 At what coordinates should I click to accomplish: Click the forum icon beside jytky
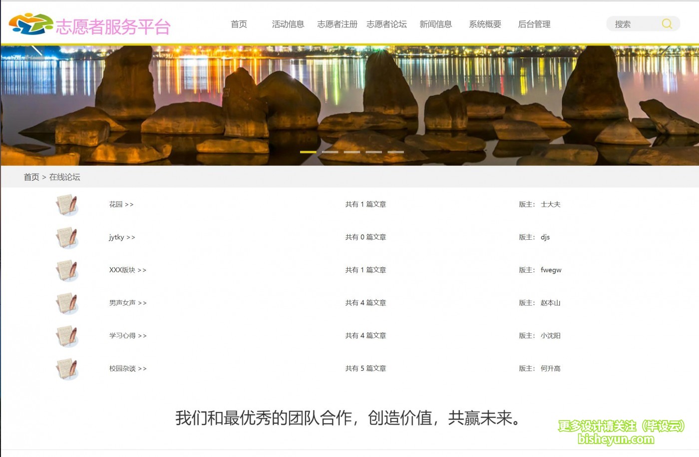tap(67, 237)
